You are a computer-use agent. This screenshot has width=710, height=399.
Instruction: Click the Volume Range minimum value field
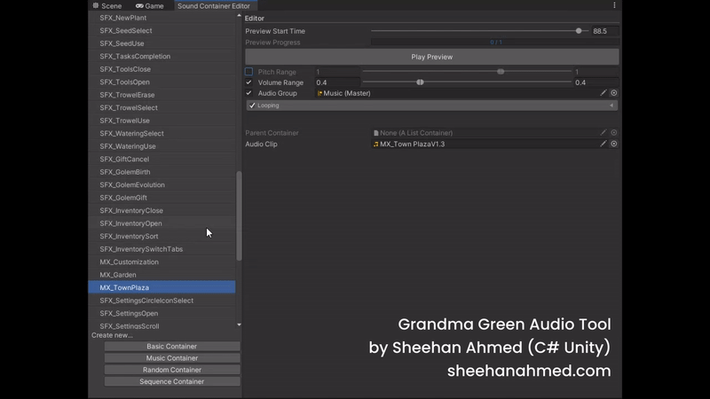[337, 82]
